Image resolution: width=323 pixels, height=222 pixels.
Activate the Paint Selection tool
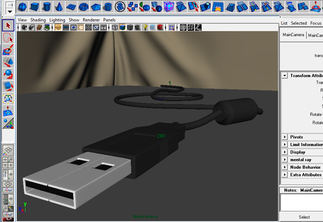coord(8,50)
